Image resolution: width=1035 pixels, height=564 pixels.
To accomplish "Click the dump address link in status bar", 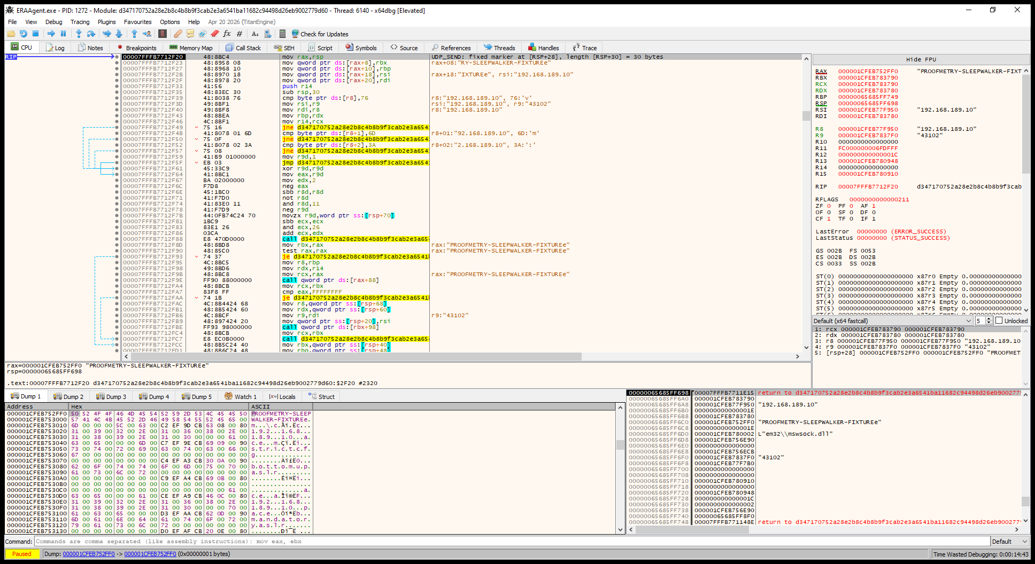I will (89, 554).
